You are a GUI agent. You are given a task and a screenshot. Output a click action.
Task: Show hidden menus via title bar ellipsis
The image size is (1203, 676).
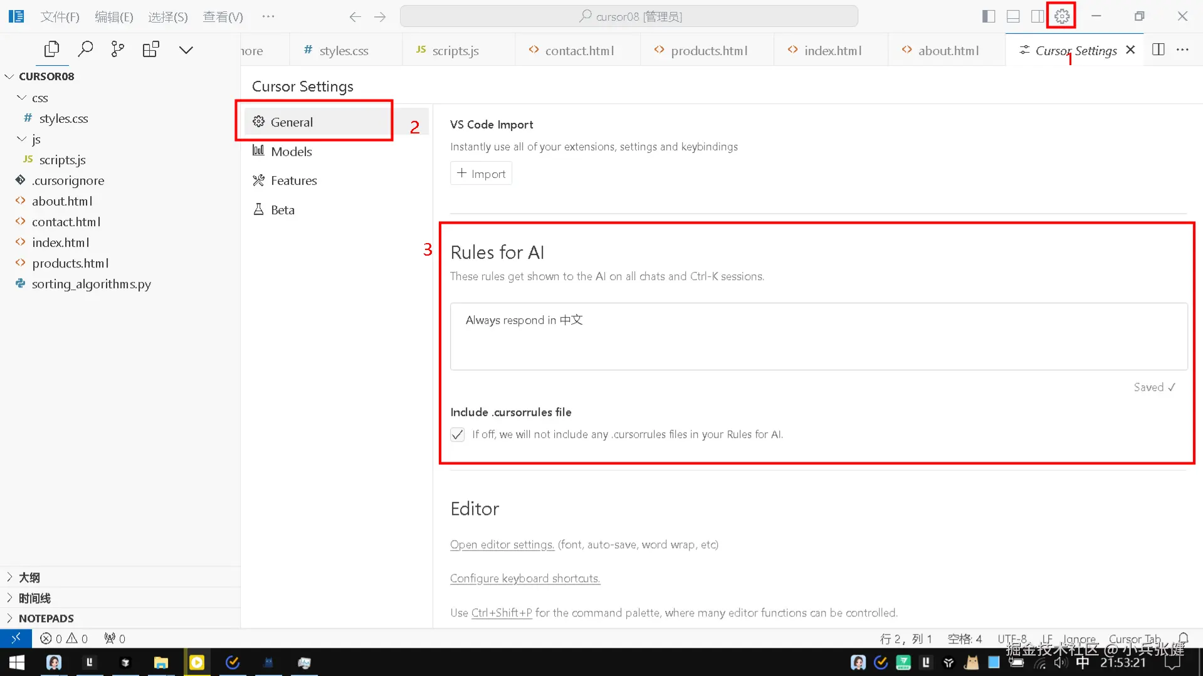click(x=268, y=17)
